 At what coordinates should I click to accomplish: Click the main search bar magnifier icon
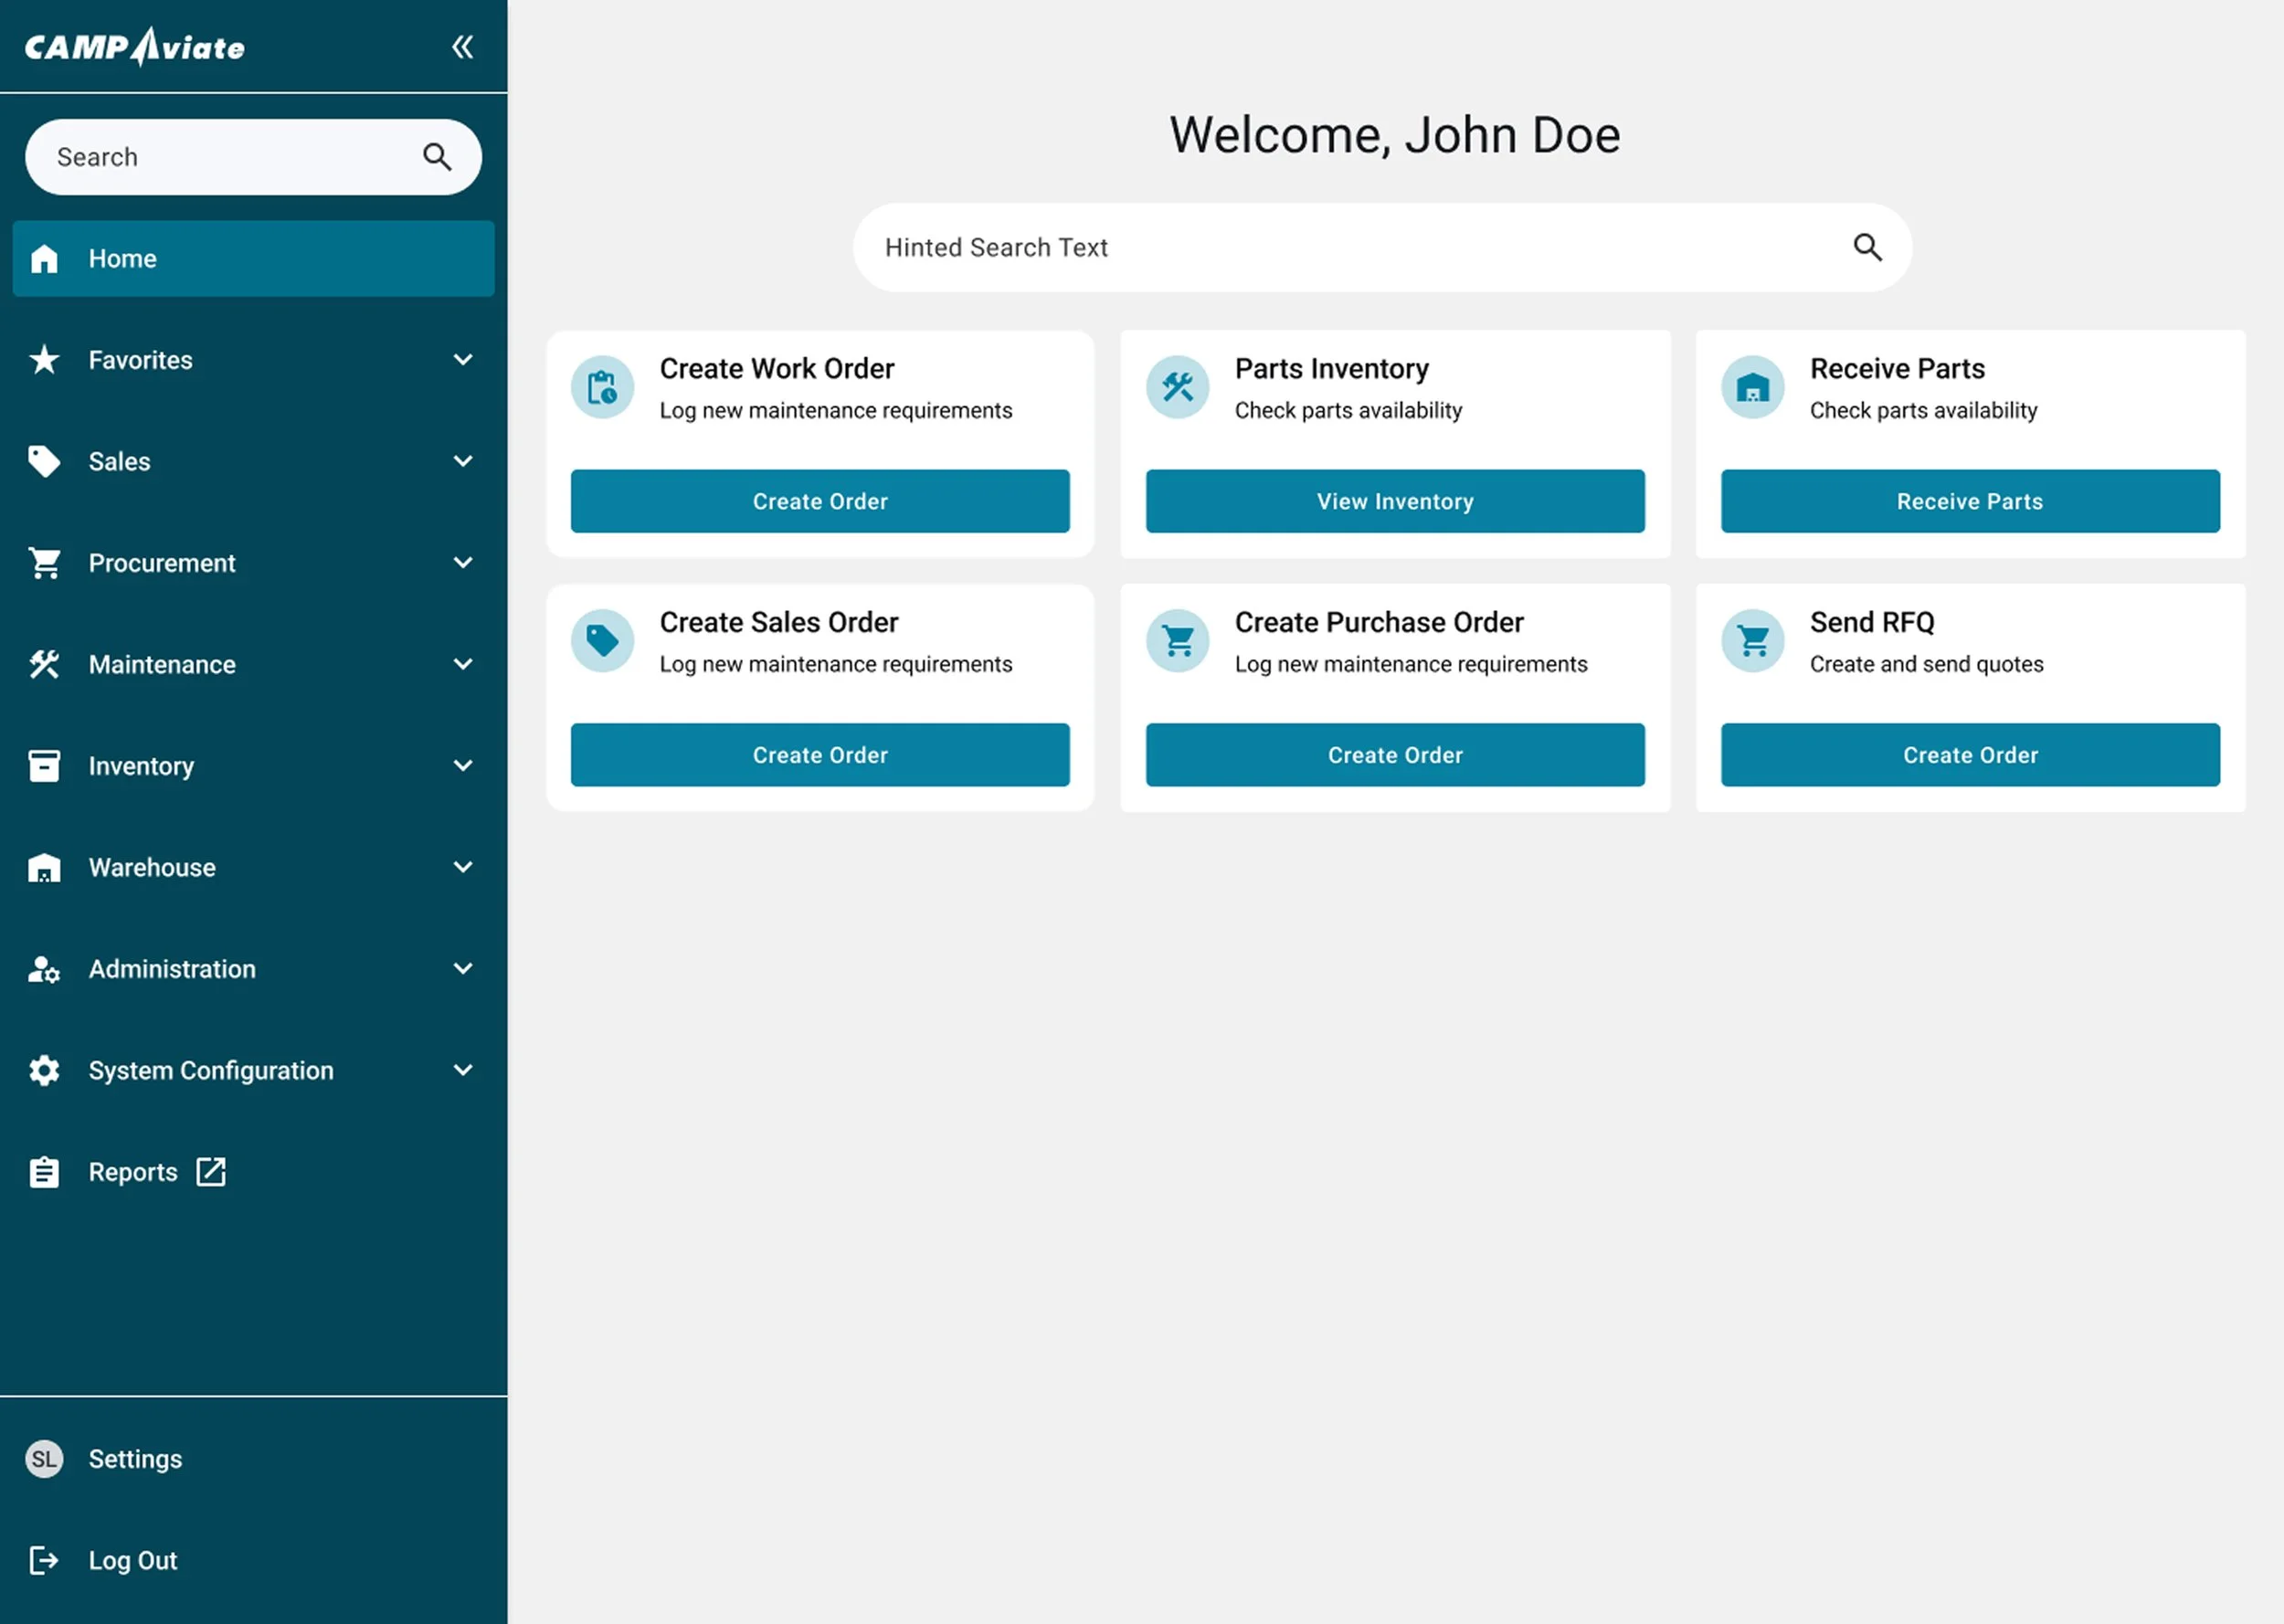click(1867, 247)
